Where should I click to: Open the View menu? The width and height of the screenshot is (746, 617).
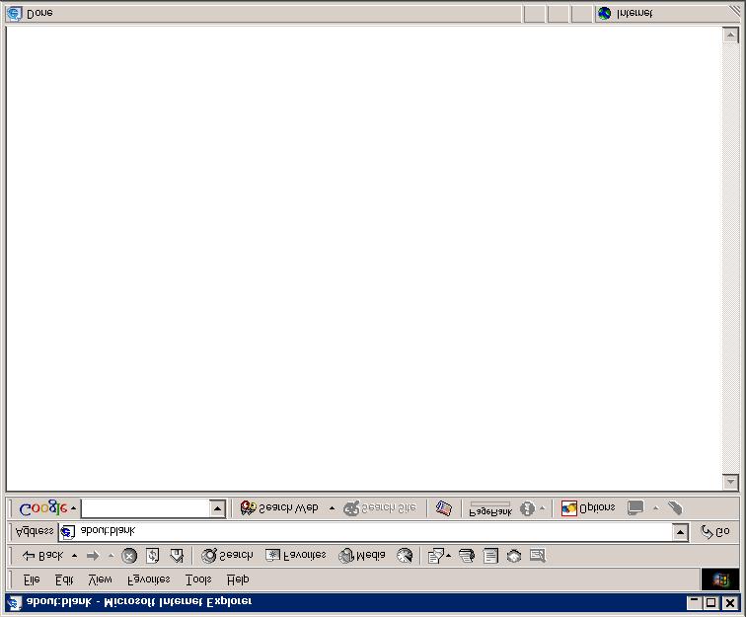[100, 579]
